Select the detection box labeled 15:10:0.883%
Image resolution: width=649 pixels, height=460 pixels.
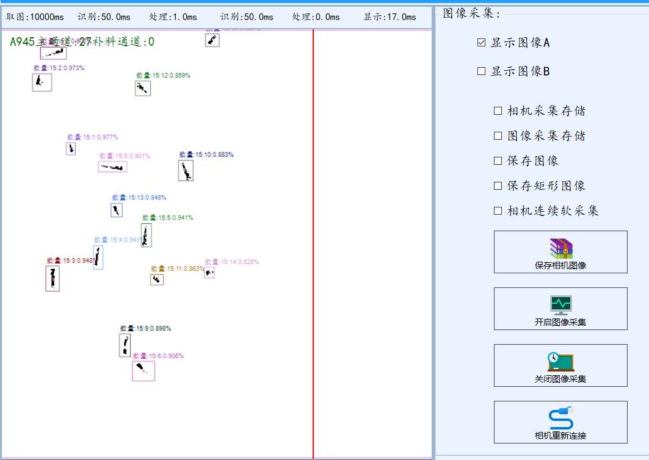pos(185,171)
